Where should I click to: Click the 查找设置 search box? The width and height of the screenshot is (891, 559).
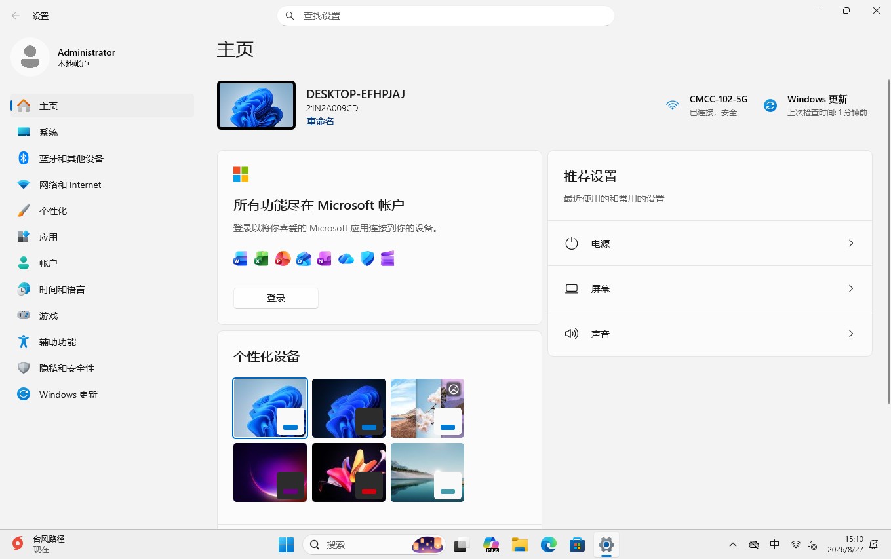pyautogui.click(x=446, y=16)
